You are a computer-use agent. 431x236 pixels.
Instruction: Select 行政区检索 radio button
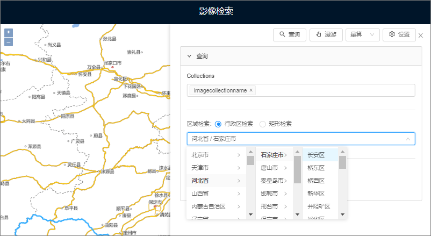[x=218, y=124]
